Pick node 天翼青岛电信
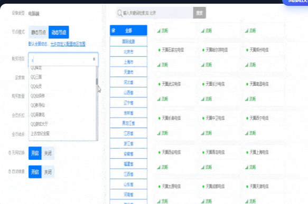The width and height of the screenshot is (308, 204). pyautogui.click(x=215, y=152)
